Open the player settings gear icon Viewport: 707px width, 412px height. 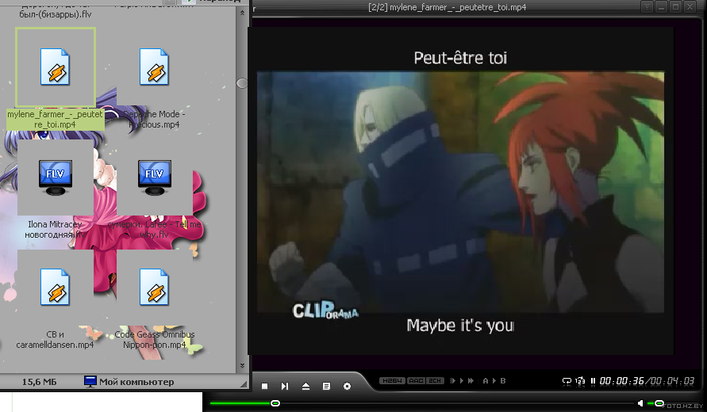point(347,387)
